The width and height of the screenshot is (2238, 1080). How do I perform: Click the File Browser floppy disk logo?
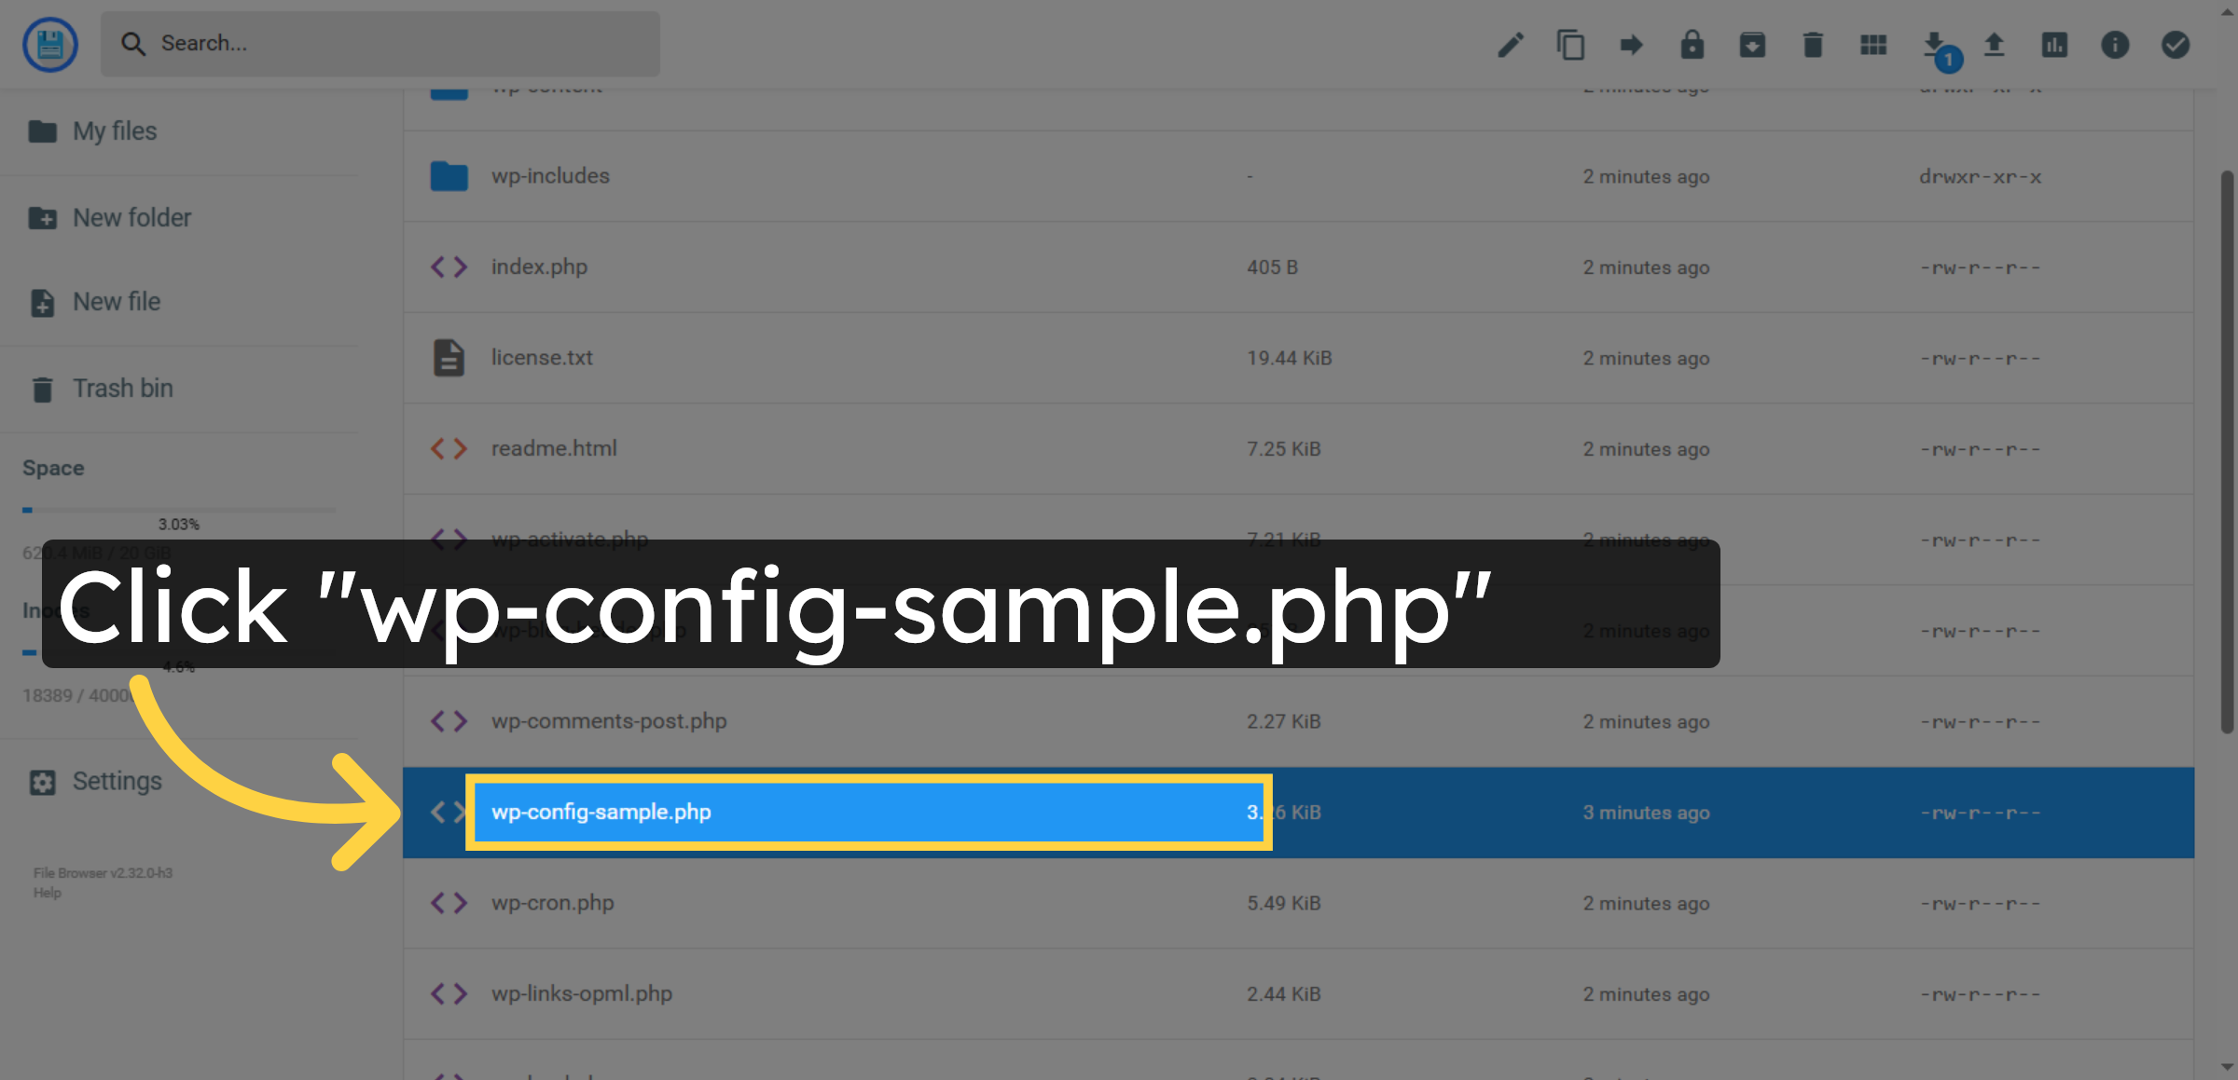pos(49,44)
